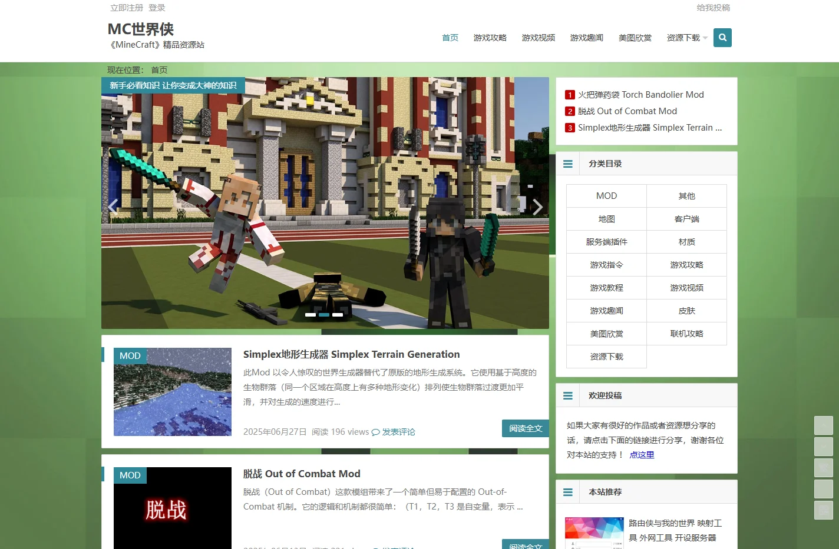Image resolution: width=839 pixels, height=549 pixels.
Task: Click the 本站推荐 list icon
Action: pos(568,493)
